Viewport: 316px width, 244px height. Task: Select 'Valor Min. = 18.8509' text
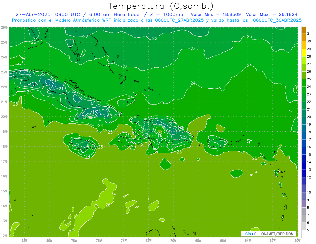[216, 14]
